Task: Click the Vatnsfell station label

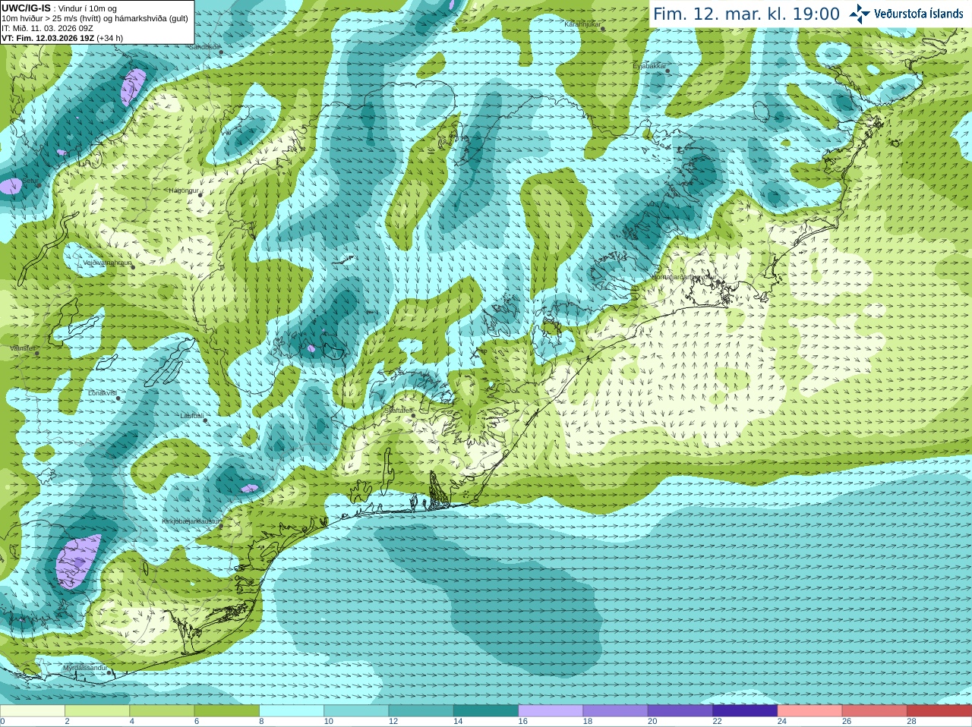Action: point(23,348)
